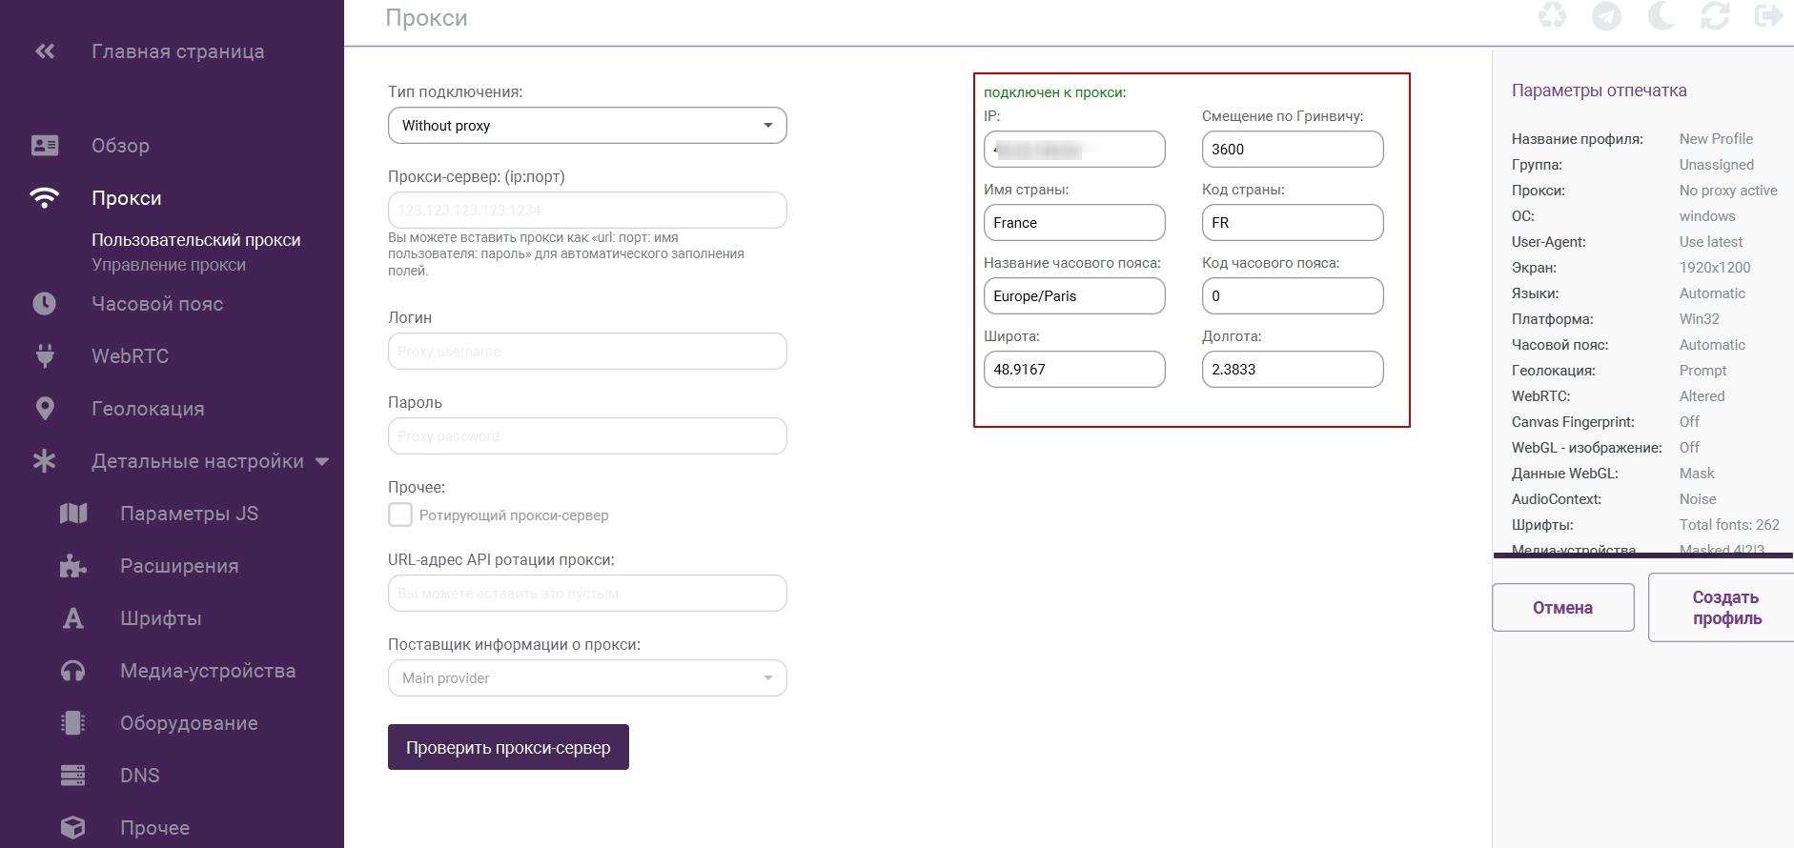This screenshot has width=1794, height=848.
Task: Click the DNS server icon
Action: [x=73, y=776]
